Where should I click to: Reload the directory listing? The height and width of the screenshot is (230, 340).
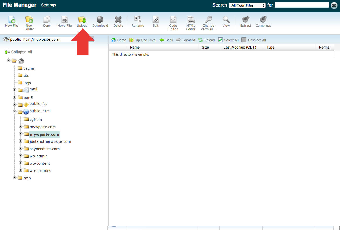click(206, 40)
